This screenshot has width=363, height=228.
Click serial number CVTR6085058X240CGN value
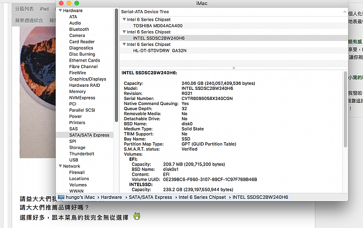[207, 98]
